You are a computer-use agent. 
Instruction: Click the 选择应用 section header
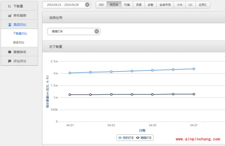(134, 18)
